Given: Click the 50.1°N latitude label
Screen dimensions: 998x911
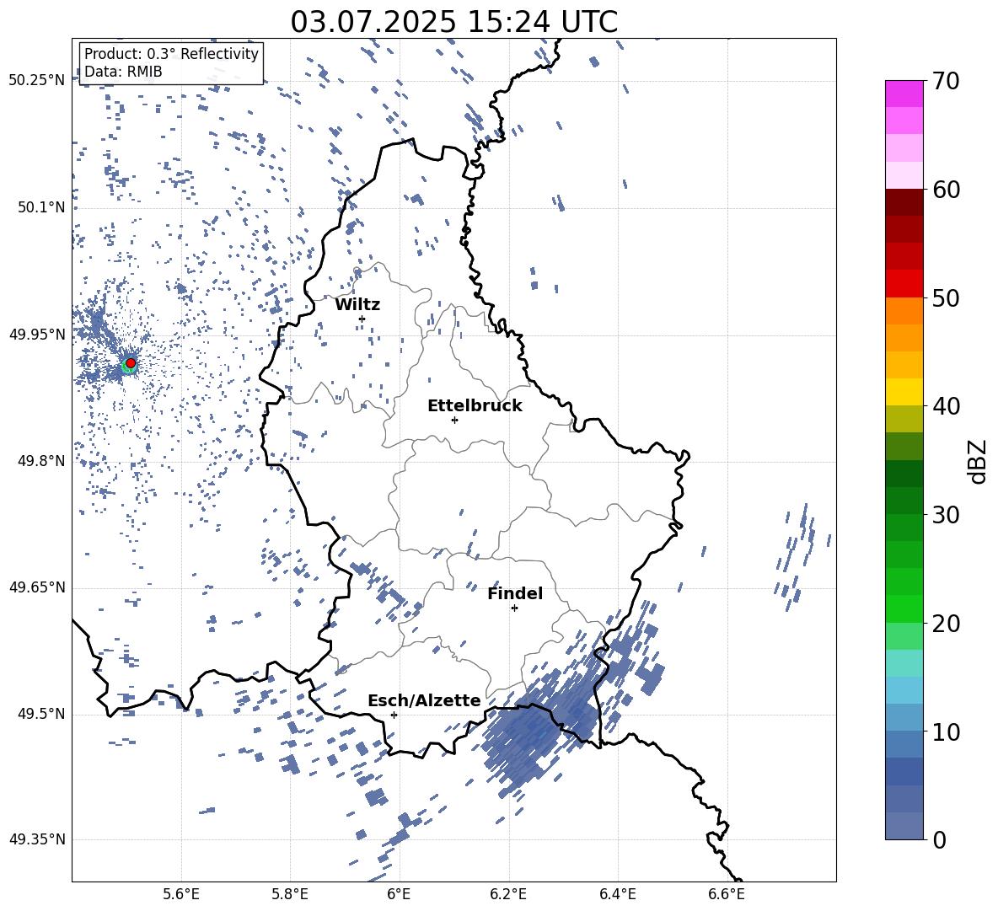Looking at the screenshot, I should (41, 207).
